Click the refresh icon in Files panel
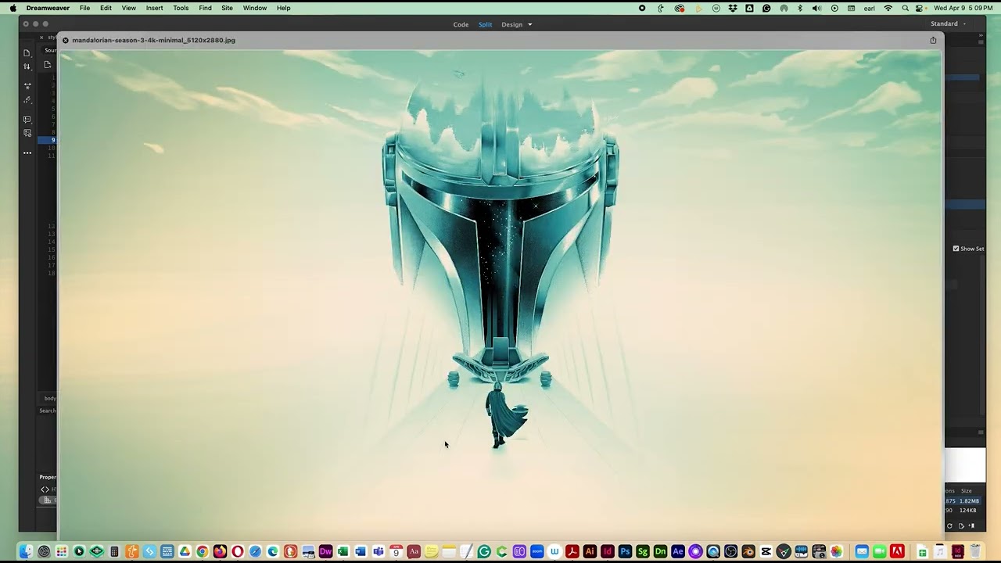1001x563 pixels. pyautogui.click(x=949, y=525)
